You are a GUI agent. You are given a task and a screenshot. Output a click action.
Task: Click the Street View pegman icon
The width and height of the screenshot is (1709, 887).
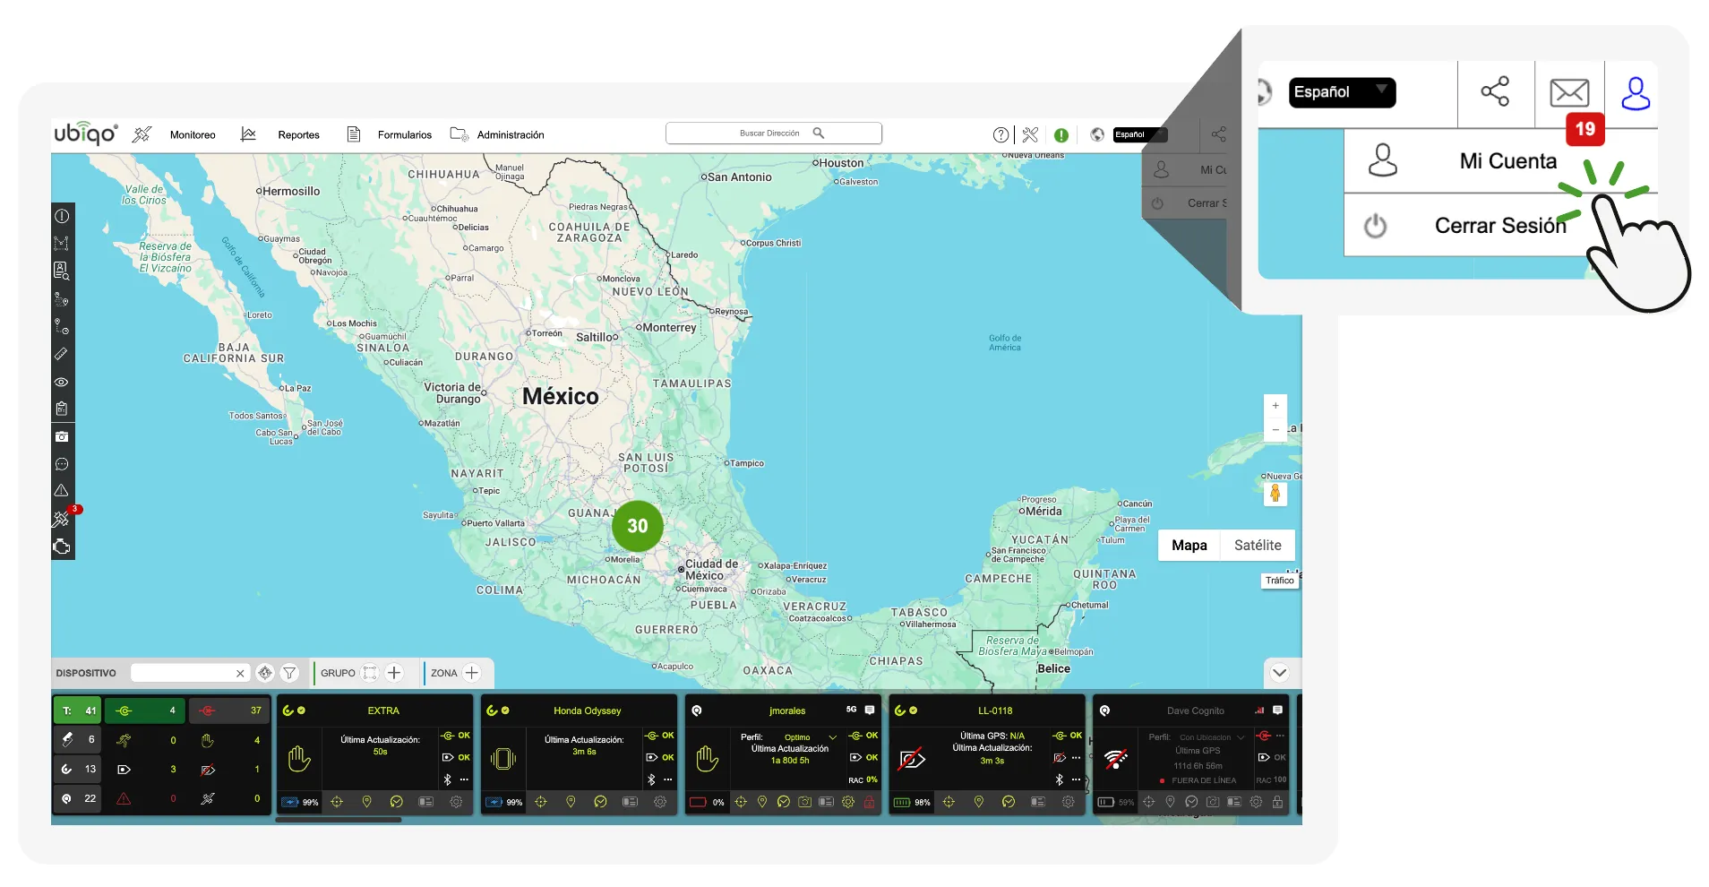click(x=1275, y=494)
